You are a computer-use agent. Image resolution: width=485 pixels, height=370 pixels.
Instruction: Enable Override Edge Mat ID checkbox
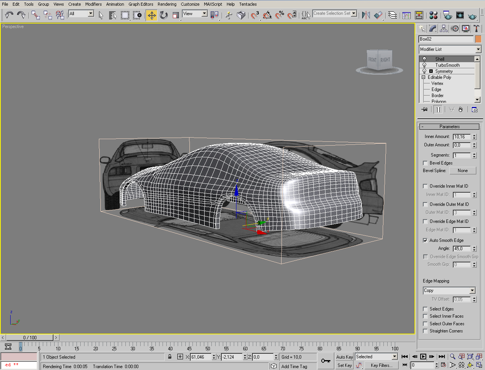click(425, 221)
